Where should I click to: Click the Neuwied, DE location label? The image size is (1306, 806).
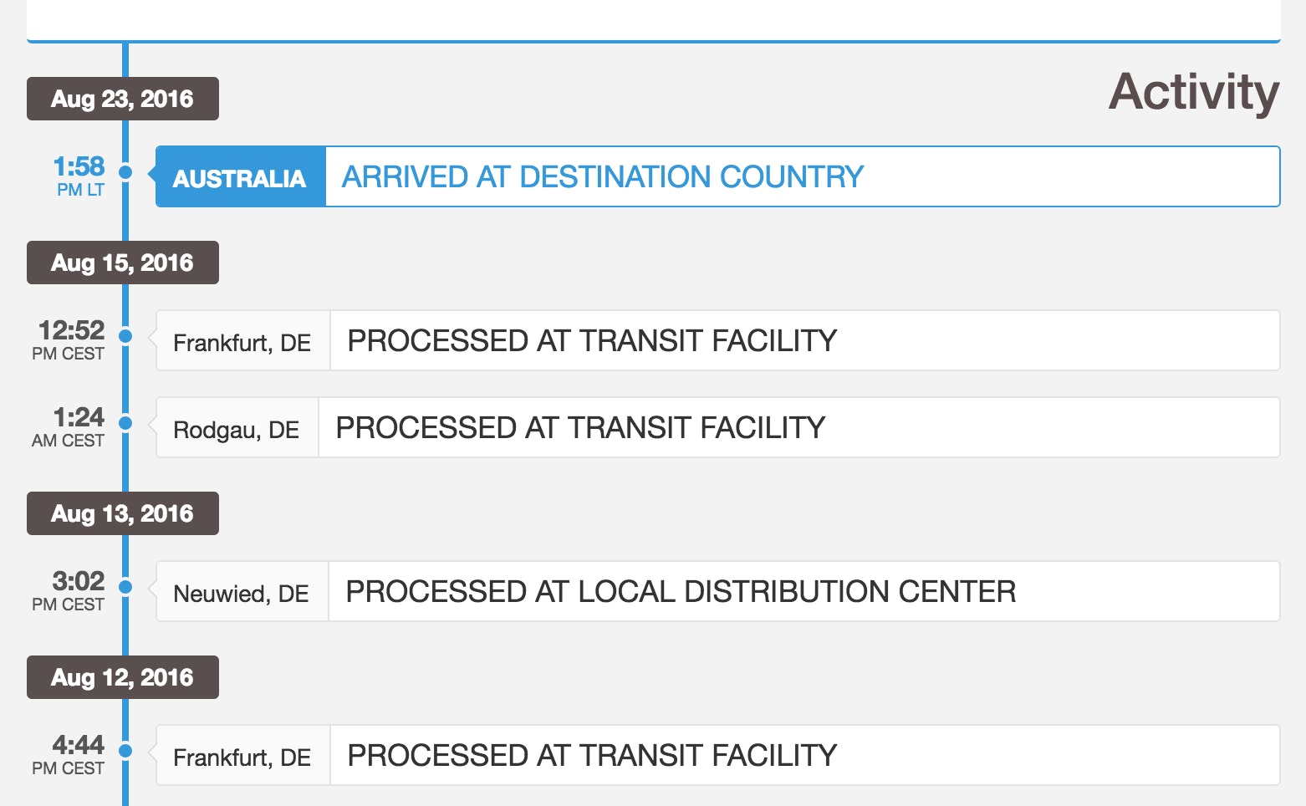(242, 593)
